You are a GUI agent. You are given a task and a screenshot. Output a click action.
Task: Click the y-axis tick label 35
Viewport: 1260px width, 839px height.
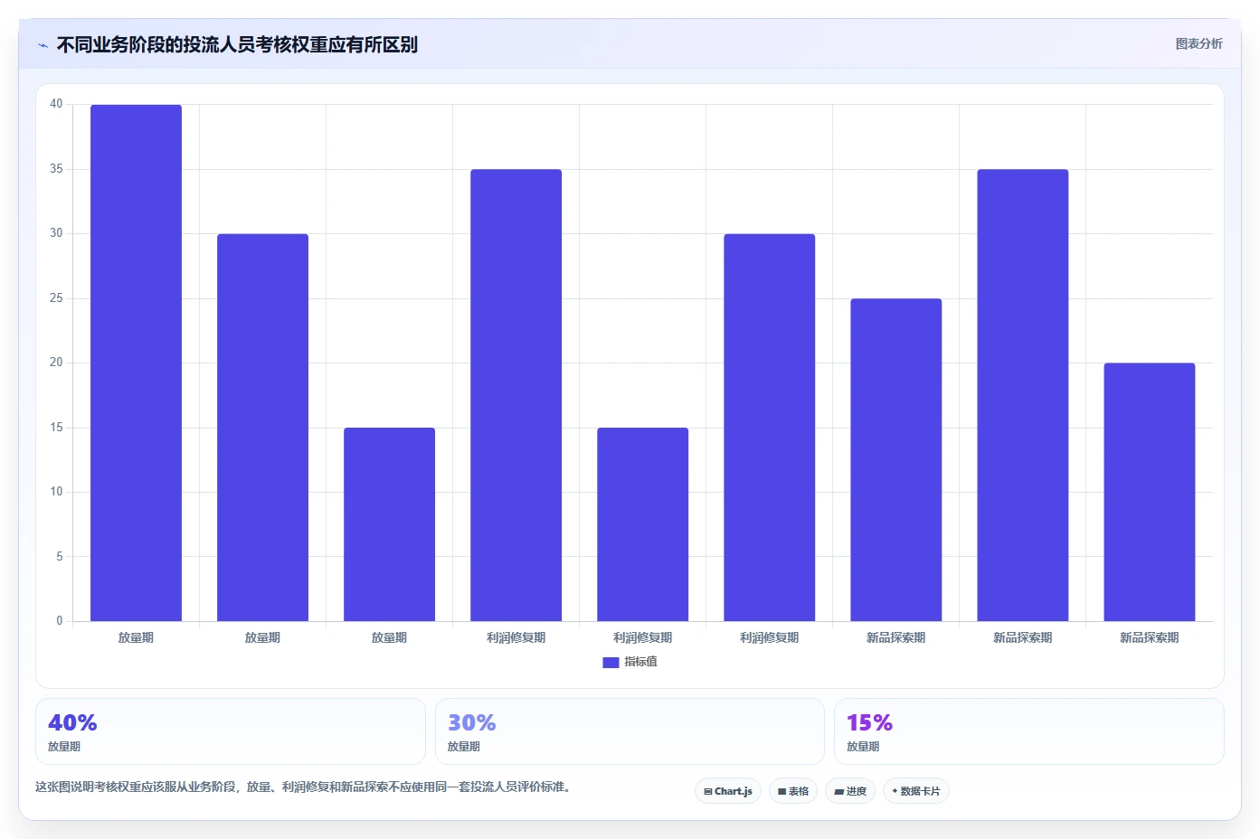pos(56,169)
